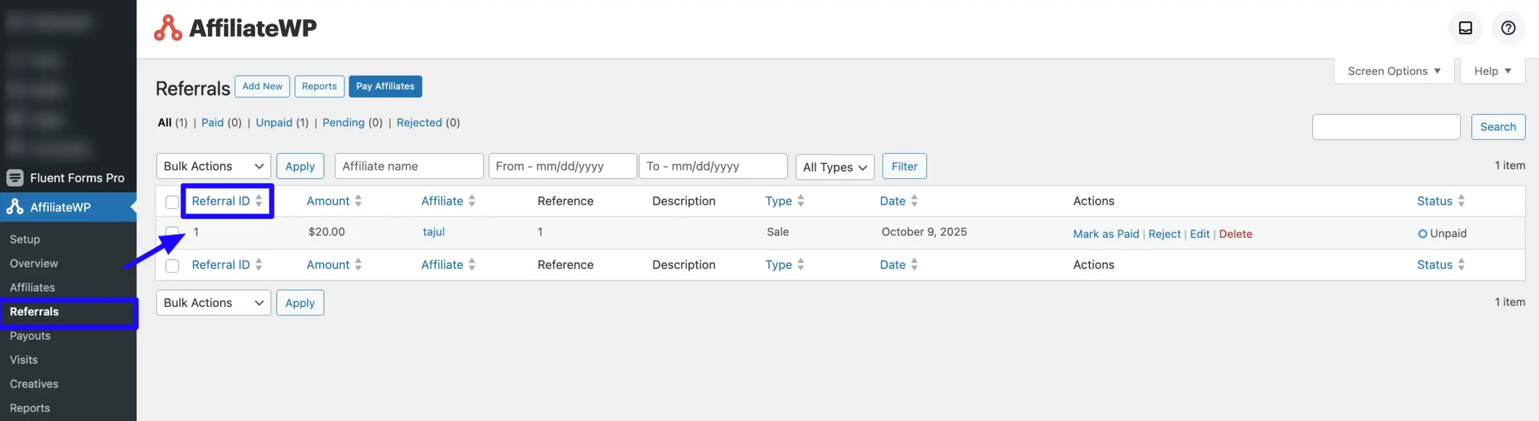Click Mark as Paid for referral 1
Screen dimensions: 1539x421
coord(1106,234)
